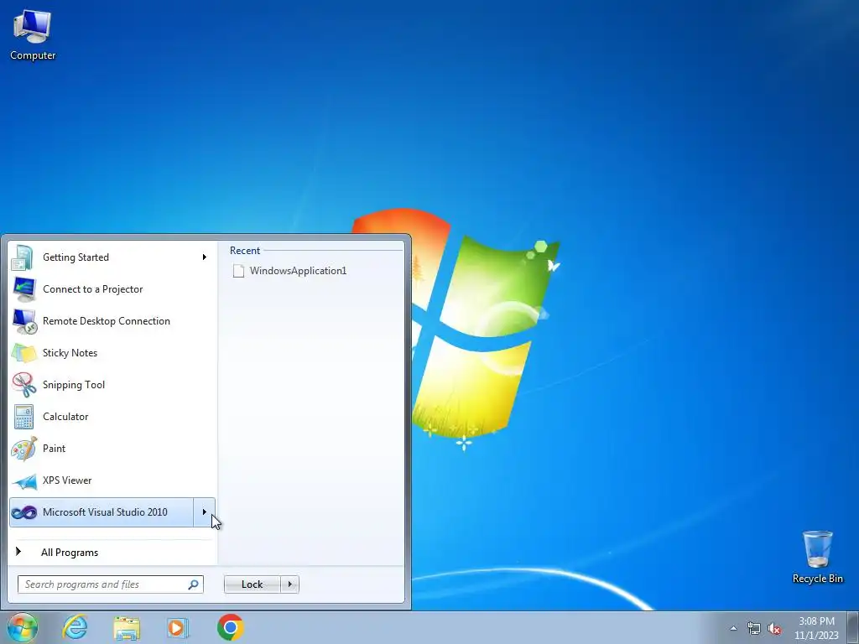Click the Remote Desktop Connection icon

point(24,321)
